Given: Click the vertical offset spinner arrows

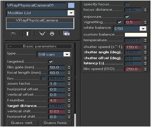Looking at the screenshot, I should tap(69, 95).
